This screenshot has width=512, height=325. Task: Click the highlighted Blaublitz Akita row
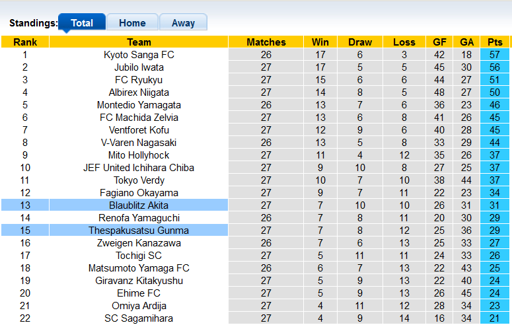139,205
